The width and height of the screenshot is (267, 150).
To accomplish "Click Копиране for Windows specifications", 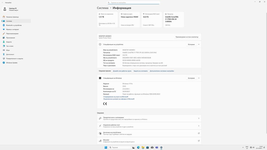I will (x=191, y=78).
